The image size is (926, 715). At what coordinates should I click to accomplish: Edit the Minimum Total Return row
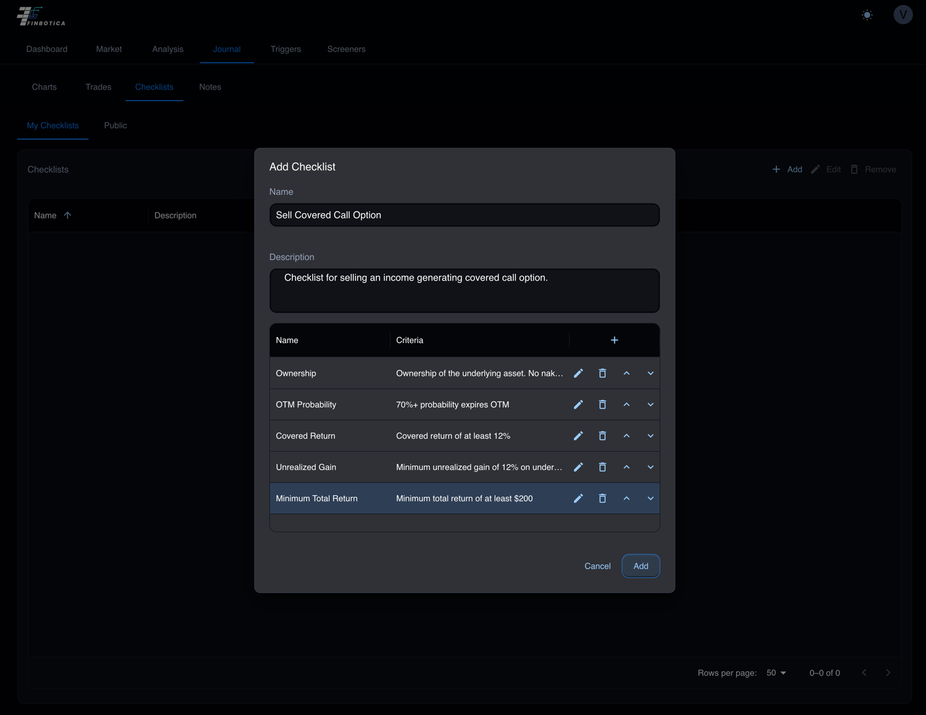(578, 498)
